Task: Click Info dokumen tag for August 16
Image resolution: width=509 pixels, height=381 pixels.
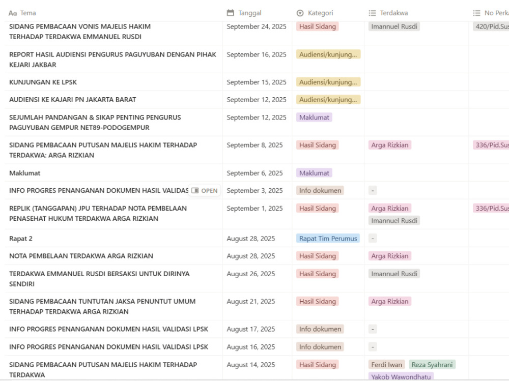Action: (x=320, y=347)
